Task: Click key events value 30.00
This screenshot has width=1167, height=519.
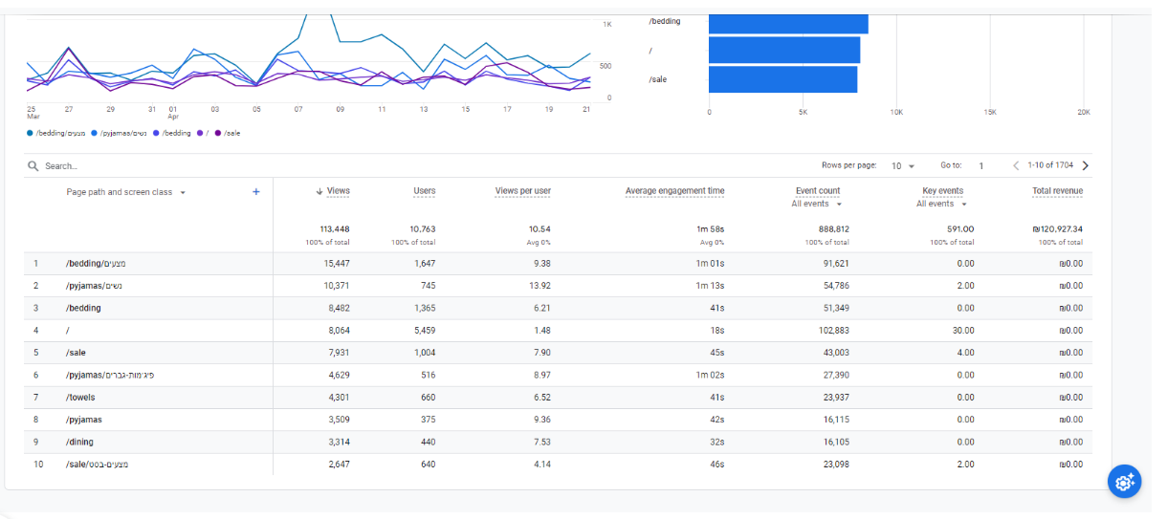Action: 963,331
